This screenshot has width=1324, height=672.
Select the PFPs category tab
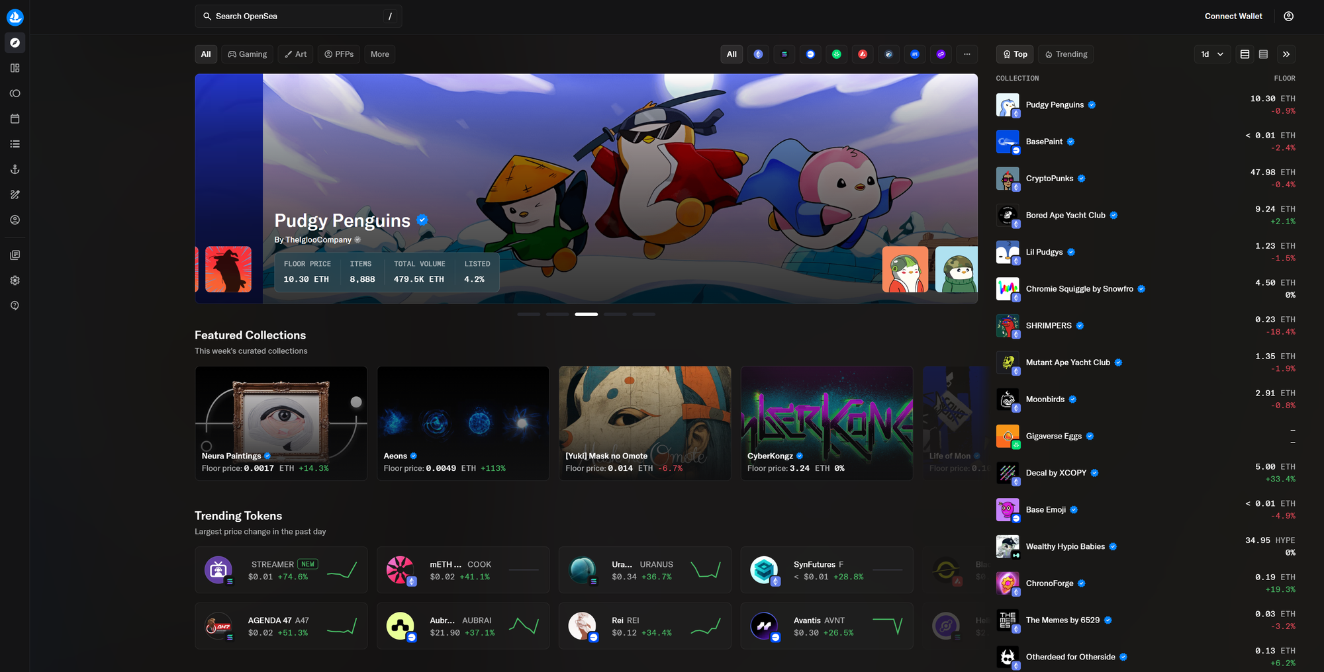(x=339, y=54)
